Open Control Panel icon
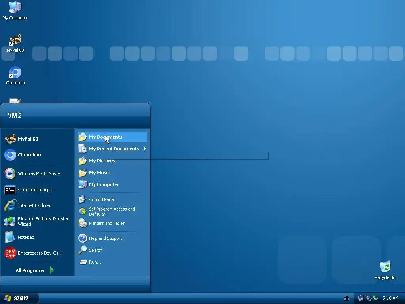This screenshot has height=304, width=405. (x=83, y=199)
